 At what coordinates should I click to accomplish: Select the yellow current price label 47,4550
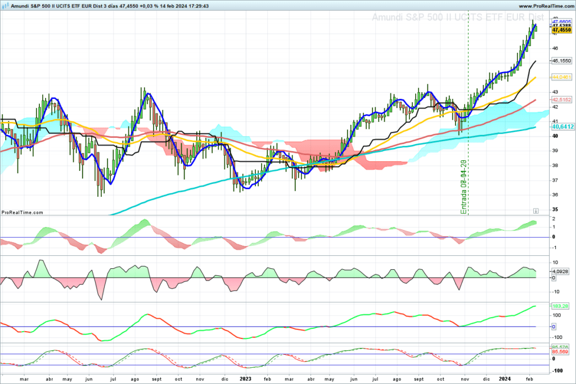coord(562,30)
